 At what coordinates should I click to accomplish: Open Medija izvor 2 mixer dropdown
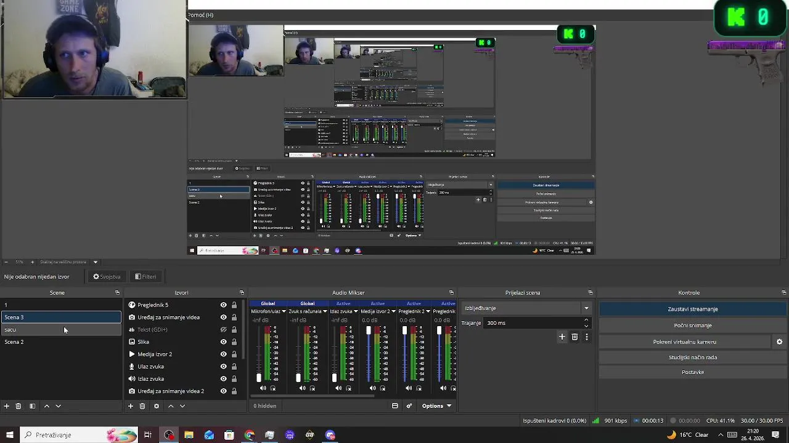pos(394,311)
